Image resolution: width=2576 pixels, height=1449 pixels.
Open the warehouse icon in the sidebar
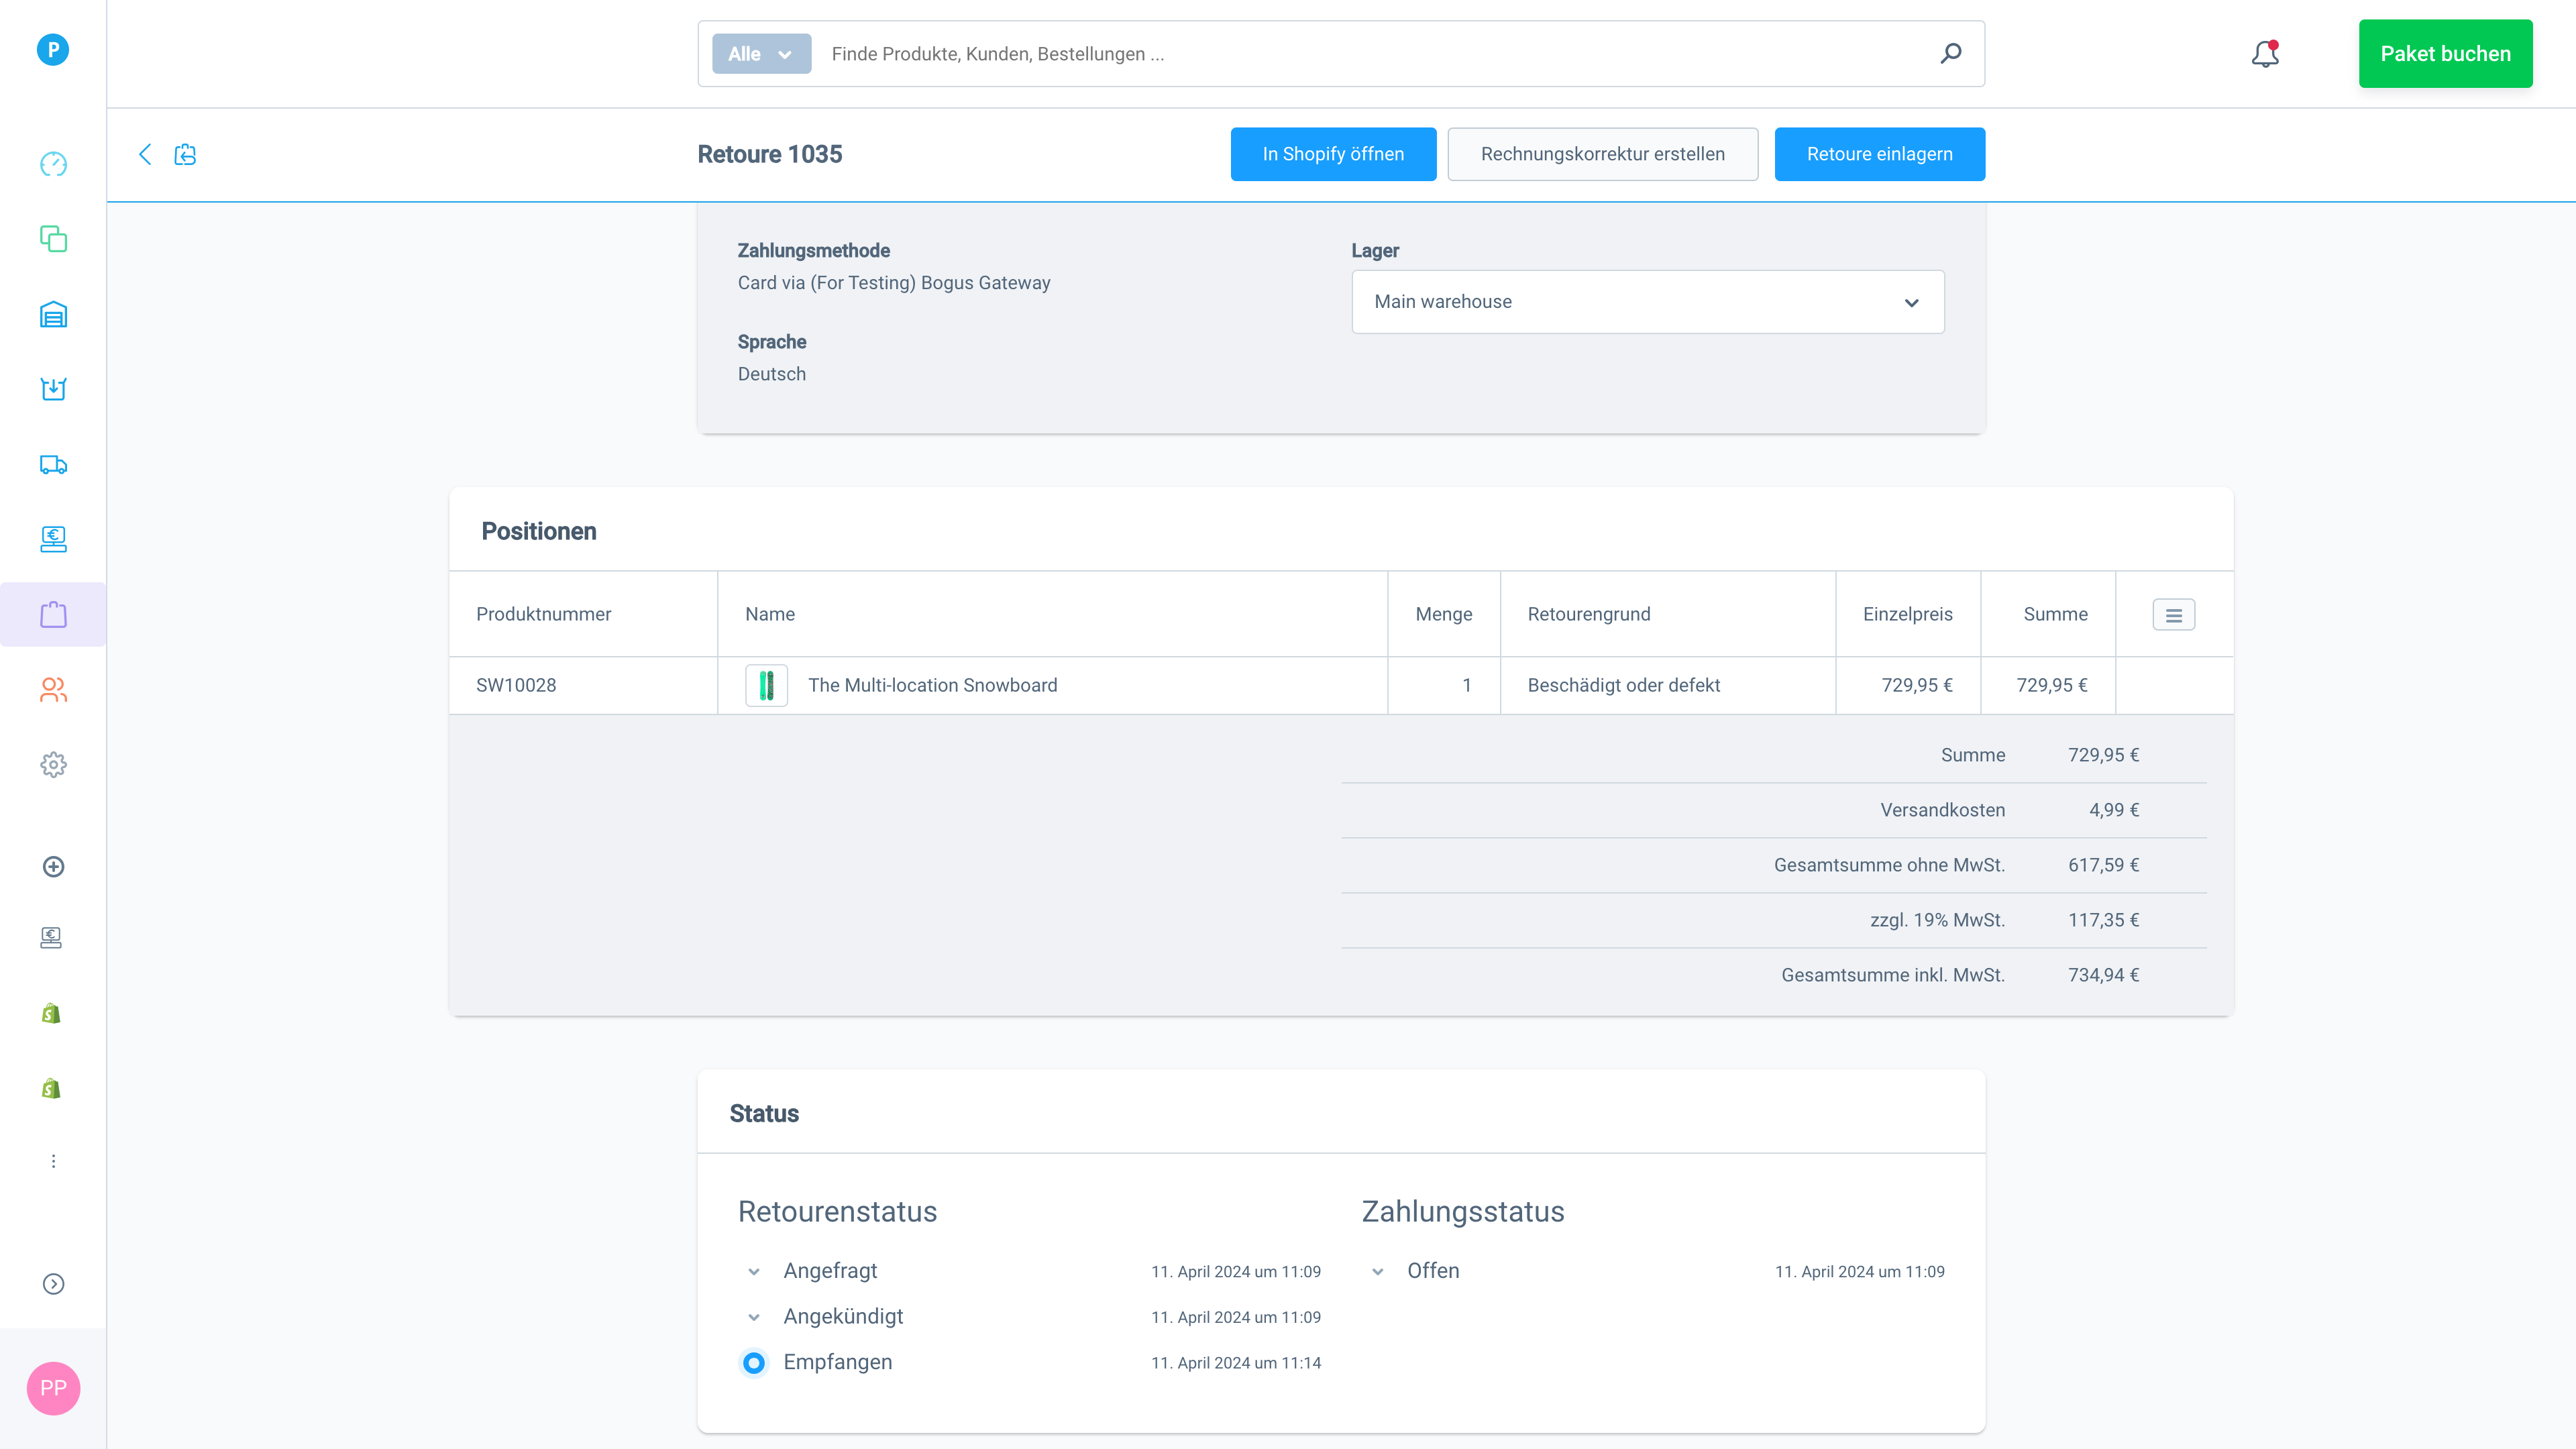coord(52,314)
